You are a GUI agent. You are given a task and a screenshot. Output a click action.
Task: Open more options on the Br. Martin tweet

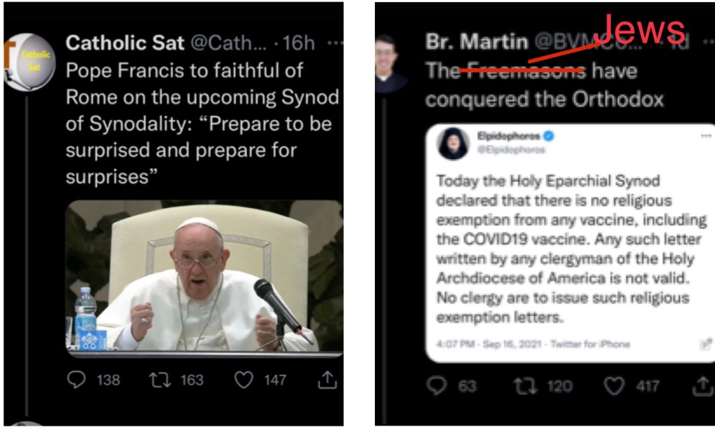[x=707, y=41]
